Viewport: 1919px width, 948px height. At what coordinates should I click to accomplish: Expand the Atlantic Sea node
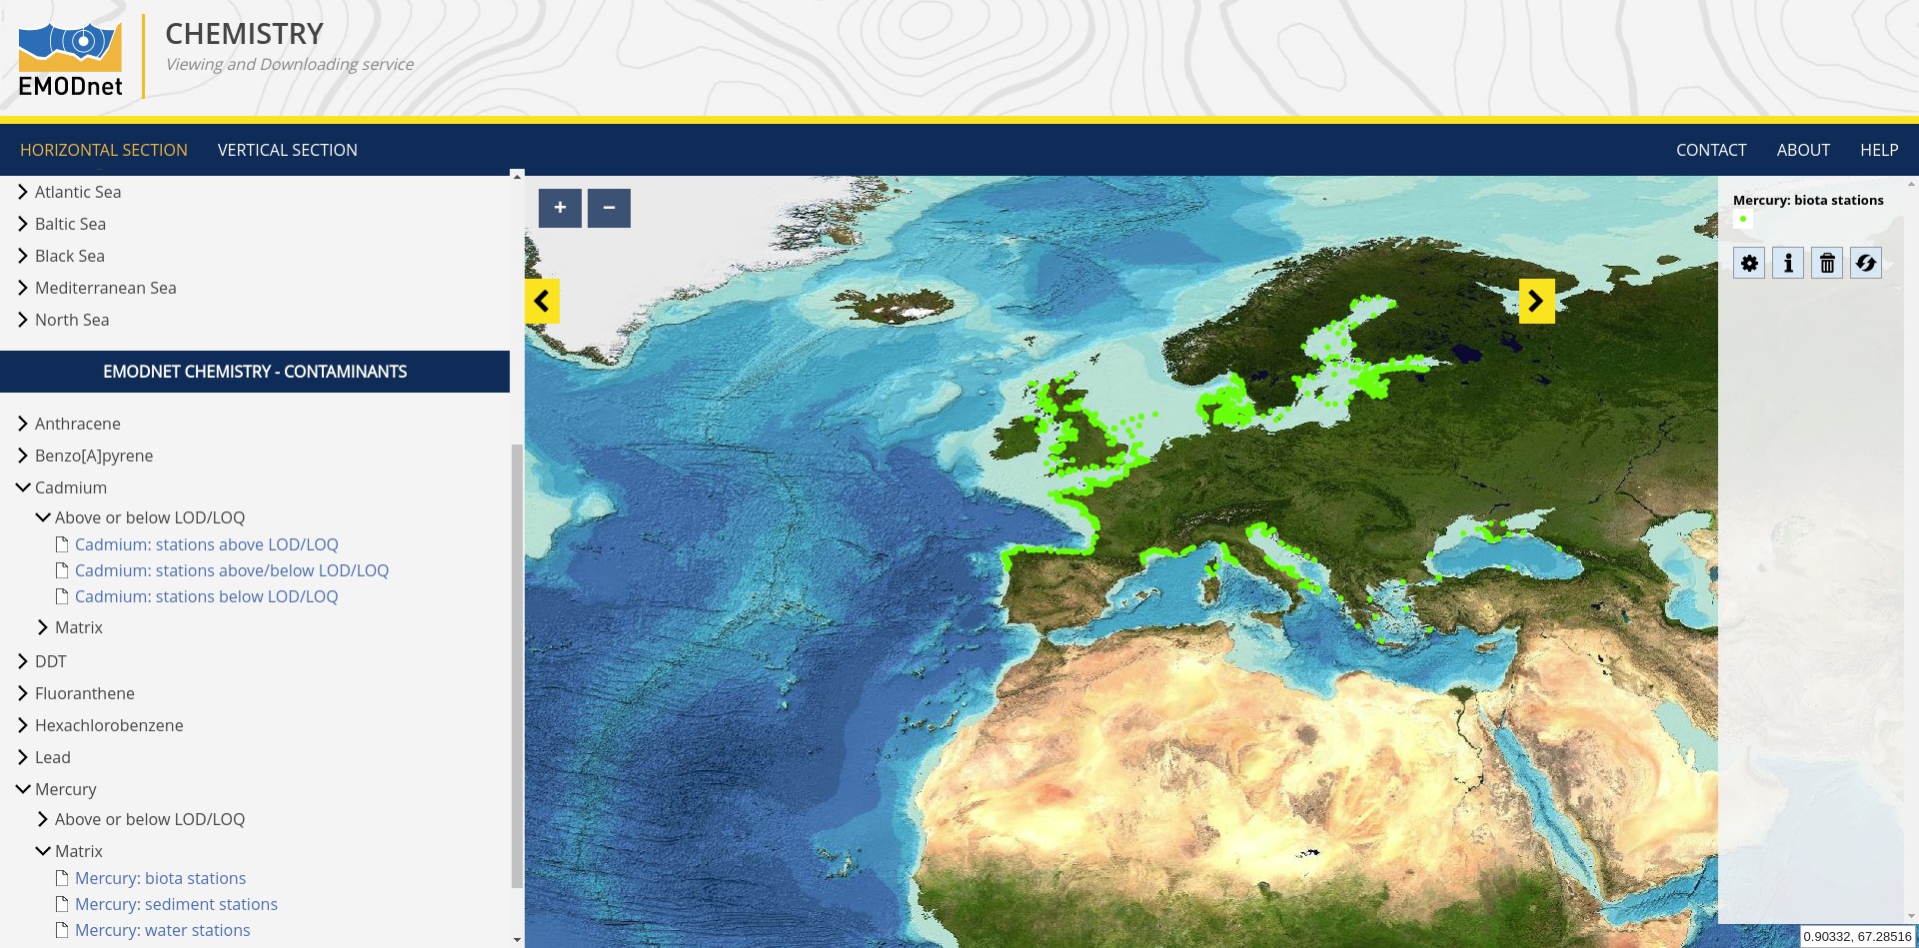[23, 192]
